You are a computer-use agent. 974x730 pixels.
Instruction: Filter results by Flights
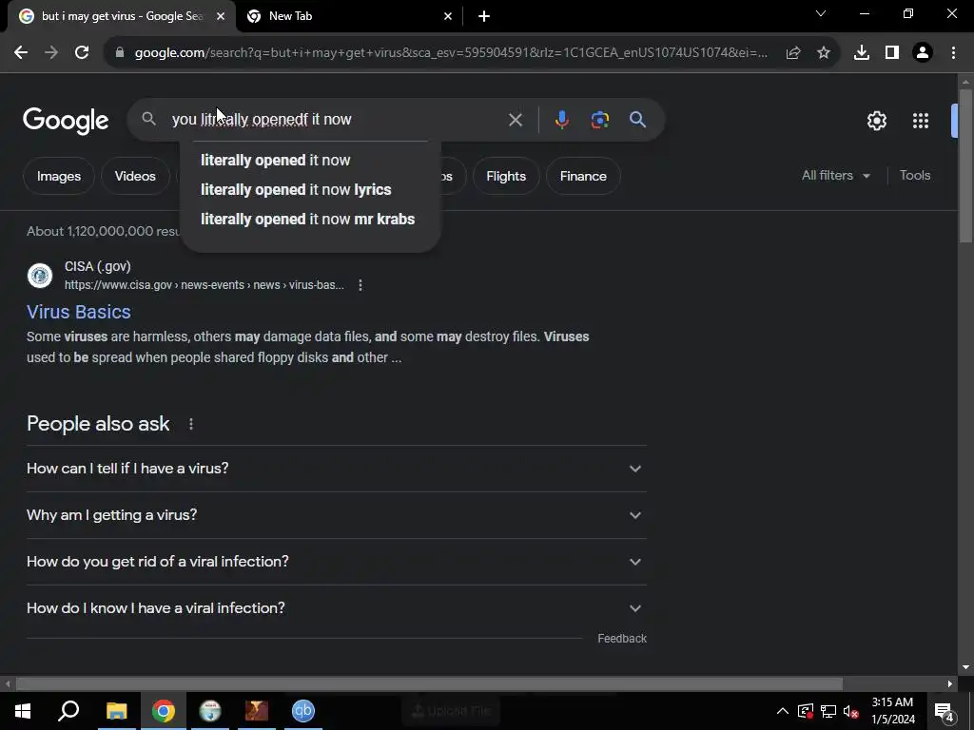pos(506,176)
